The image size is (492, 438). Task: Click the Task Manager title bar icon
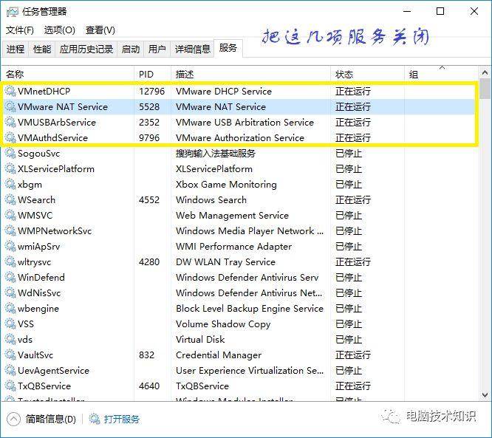point(13,12)
